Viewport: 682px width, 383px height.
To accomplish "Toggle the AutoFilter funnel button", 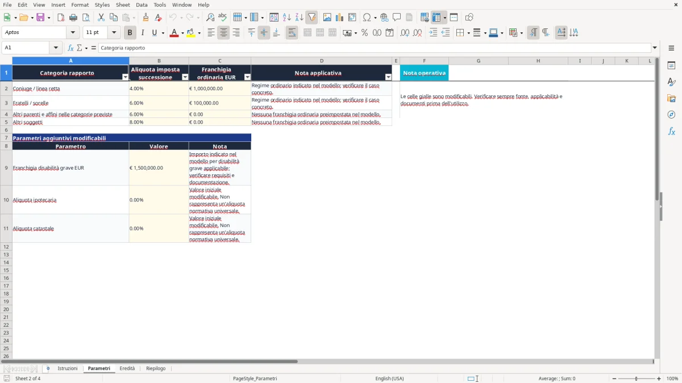I will pos(312,18).
